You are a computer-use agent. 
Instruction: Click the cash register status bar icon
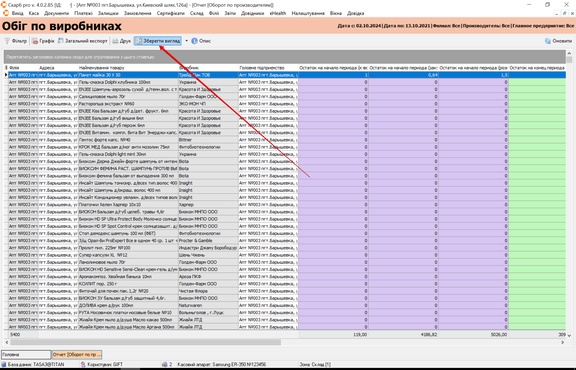click(165, 364)
